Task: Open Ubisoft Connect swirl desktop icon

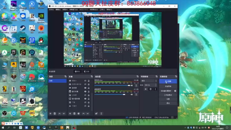Action: [x=14, y=41]
